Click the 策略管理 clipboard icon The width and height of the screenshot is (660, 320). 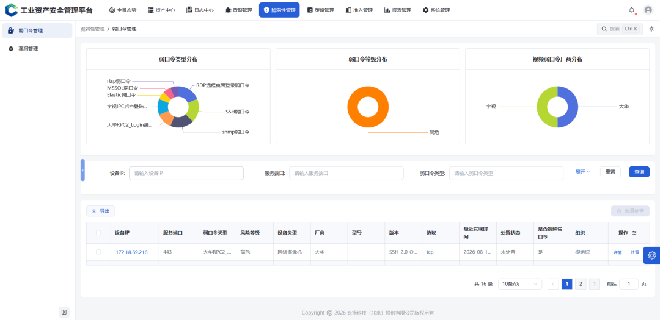click(310, 10)
